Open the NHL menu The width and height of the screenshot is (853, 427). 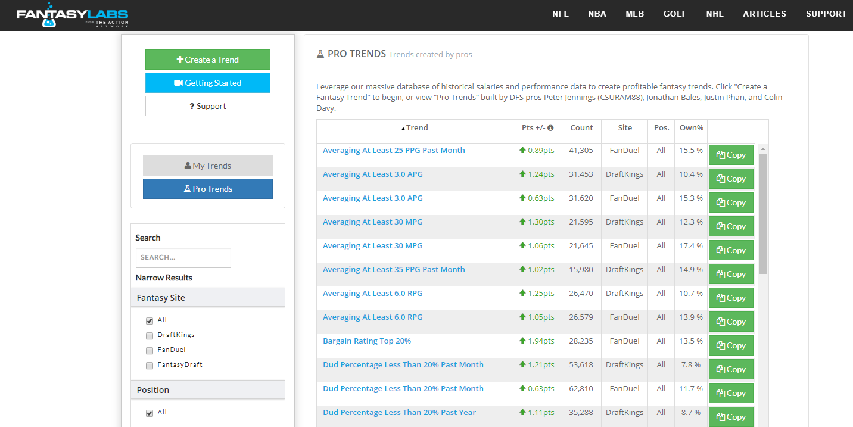(x=715, y=14)
